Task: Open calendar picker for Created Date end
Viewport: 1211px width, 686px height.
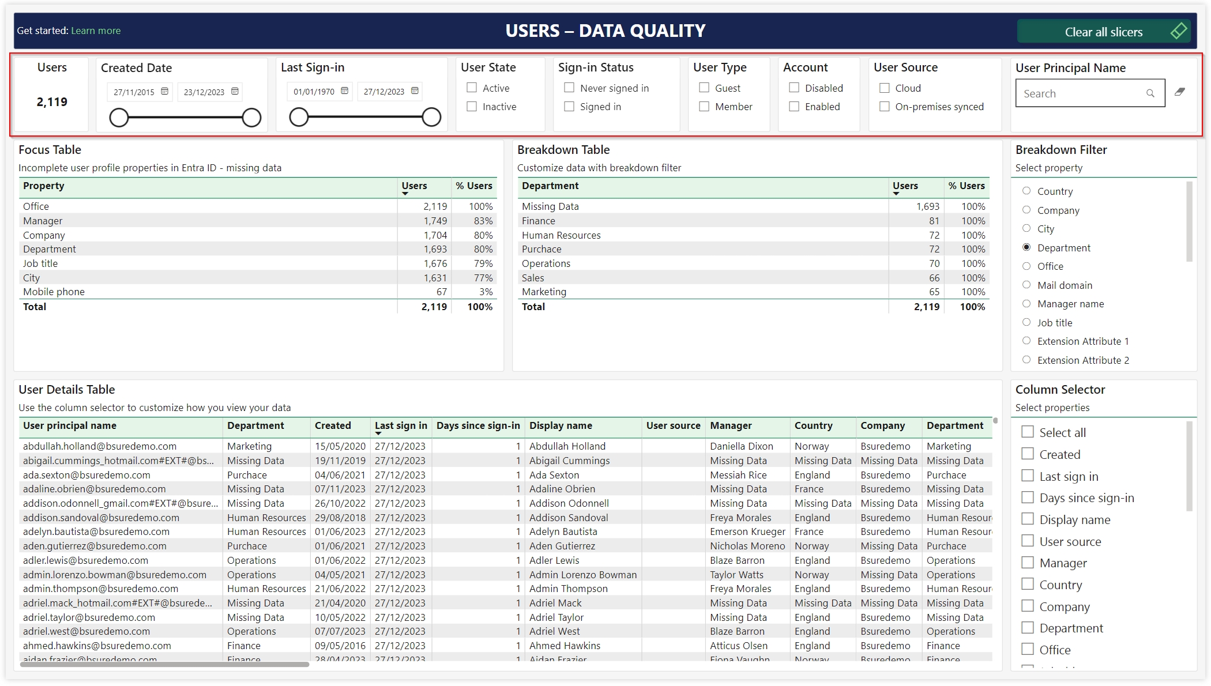Action: [x=235, y=92]
